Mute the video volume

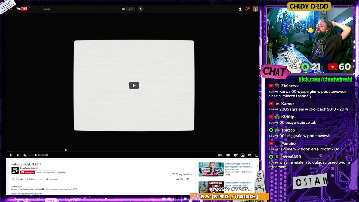pyautogui.click(x=25, y=155)
